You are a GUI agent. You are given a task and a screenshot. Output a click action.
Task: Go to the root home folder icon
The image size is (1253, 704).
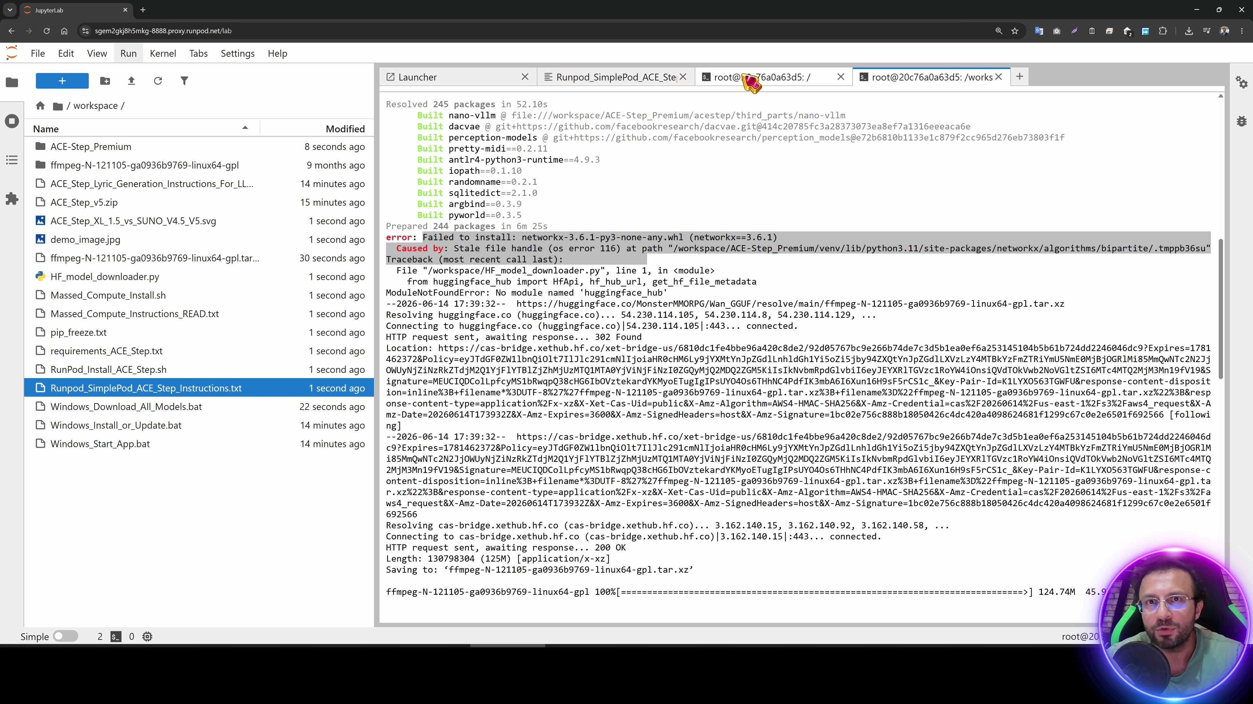coord(40,106)
